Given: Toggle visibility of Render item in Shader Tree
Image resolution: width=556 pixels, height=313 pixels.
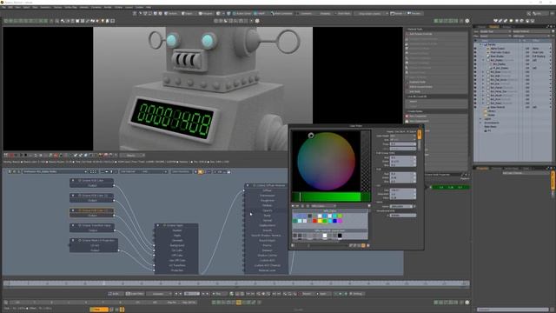Looking at the screenshot, I should [x=475, y=44].
